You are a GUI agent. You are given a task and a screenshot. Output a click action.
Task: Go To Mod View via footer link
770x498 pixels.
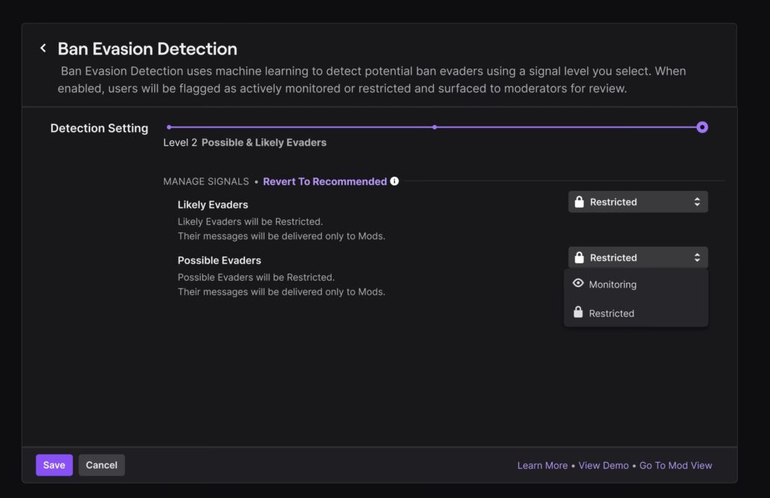tap(675, 466)
